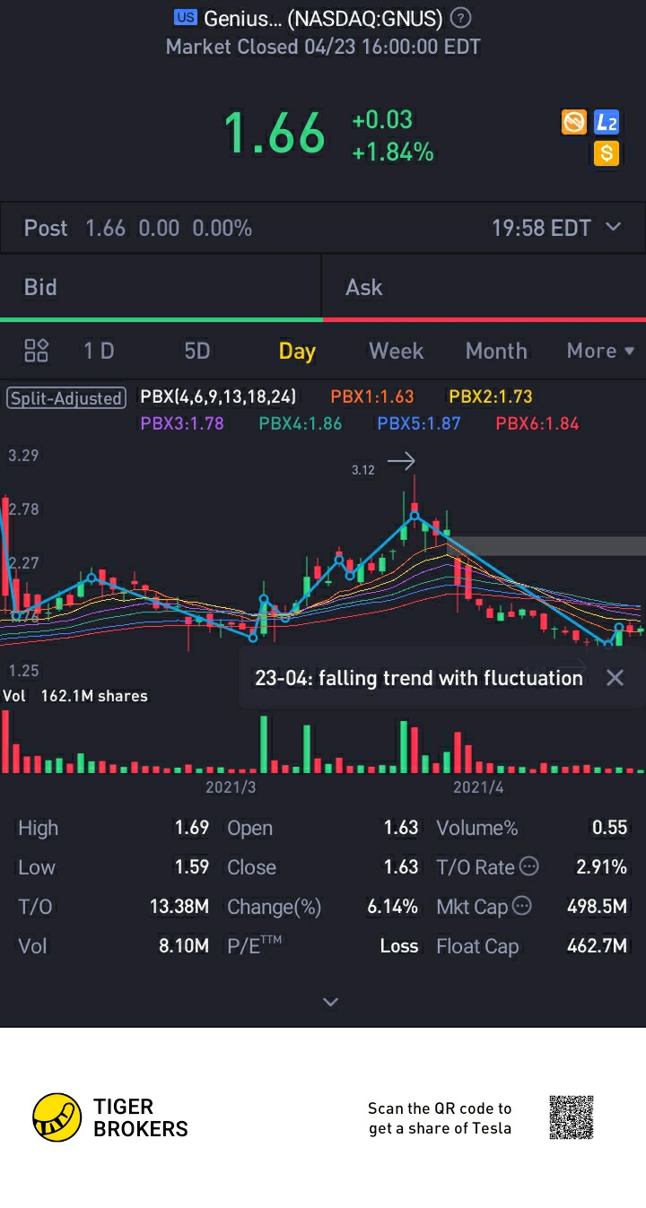Tap the Genius... (NASDAQ:GNUS) title
This screenshot has height=1208, width=646.
(x=323, y=18)
